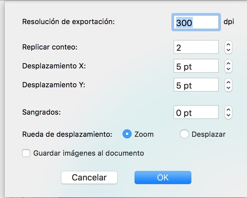The width and height of the screenshot is (247, 198).
Task: Confirm settings with the OK button
Action: (163, 177)
